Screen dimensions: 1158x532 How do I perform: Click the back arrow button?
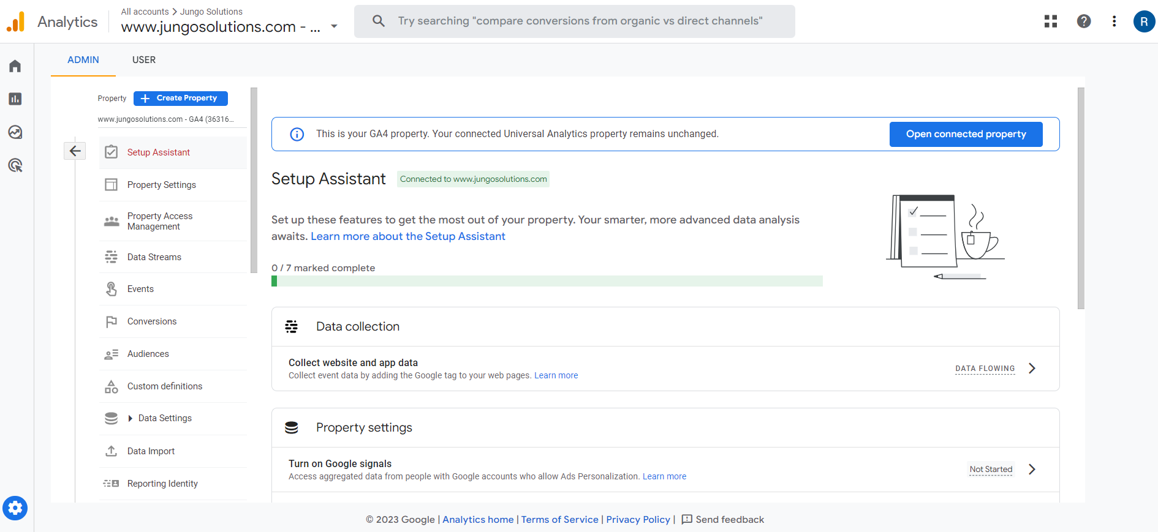75,151
